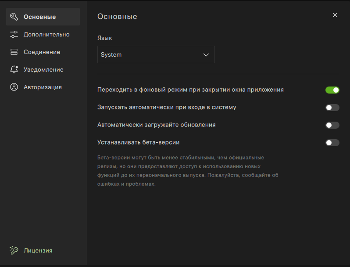Screen dimensions: 350x267
Task: Click the server icon for Соединение
Action: 14,52
